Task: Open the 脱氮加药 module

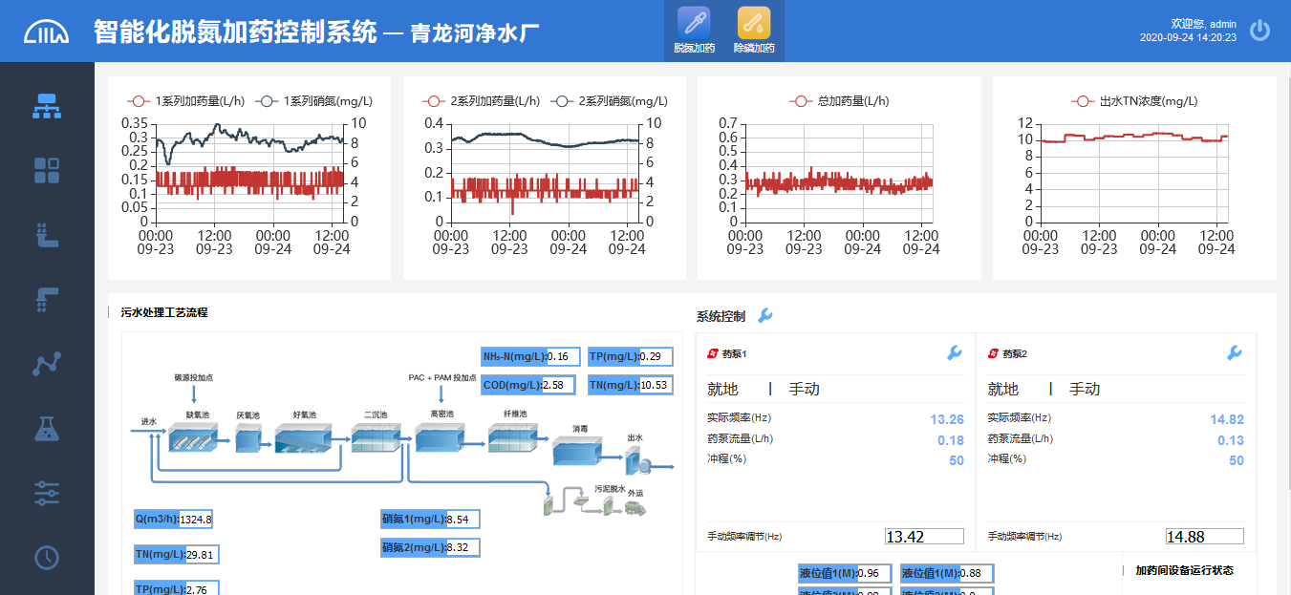Action: 694,31
